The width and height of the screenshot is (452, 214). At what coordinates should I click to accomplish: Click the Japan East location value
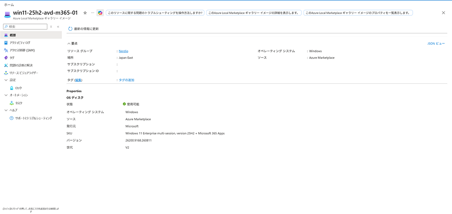tap(126, 57)
